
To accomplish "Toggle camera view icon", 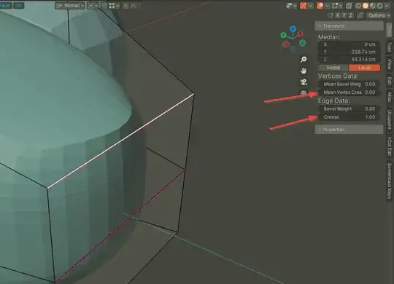I will [x=304, y=82].
